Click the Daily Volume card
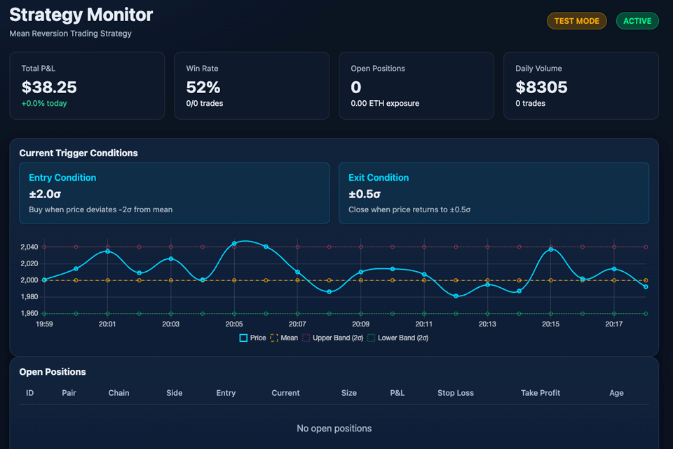Screen dimensions: 673x449 click(581, 85)
